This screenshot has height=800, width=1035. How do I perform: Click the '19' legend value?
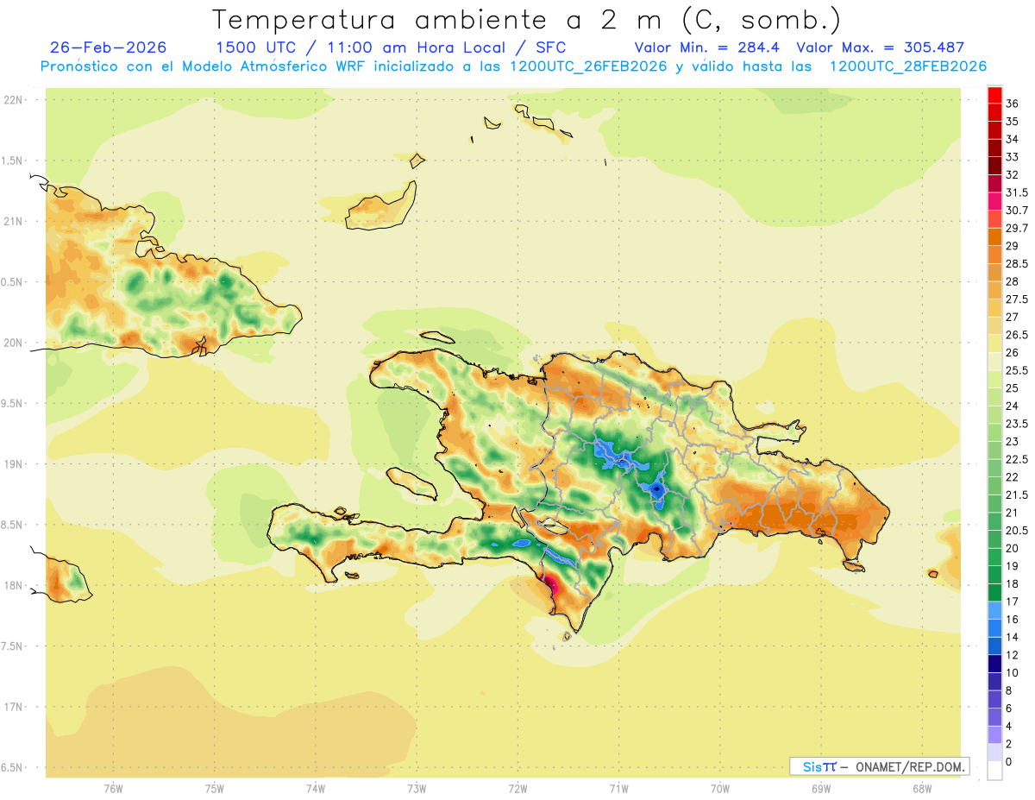click(1012, 566)
